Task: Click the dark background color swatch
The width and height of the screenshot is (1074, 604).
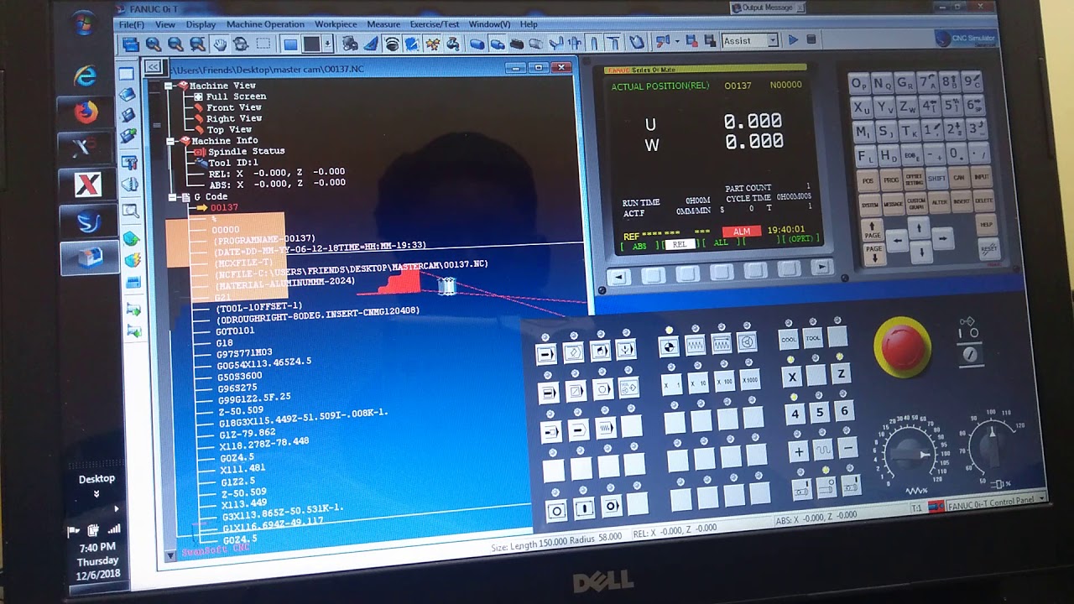Action: [x=311, y=44]
